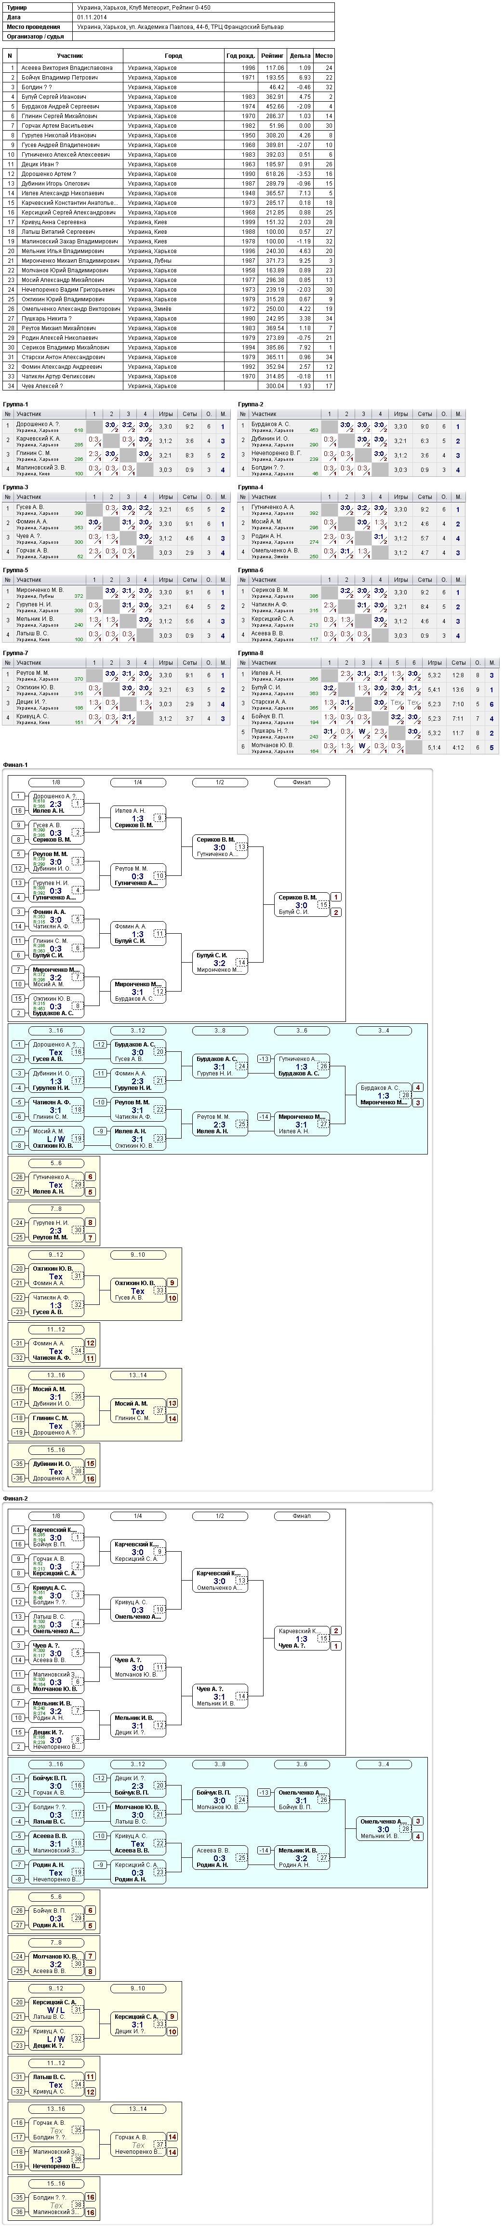Click first-place badge next to Сериков В. М.
504x2228 pixels.
pos(335,897)
